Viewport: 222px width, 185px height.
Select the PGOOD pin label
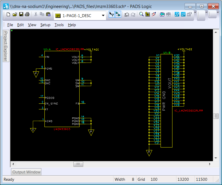click(x=50, y=98)
